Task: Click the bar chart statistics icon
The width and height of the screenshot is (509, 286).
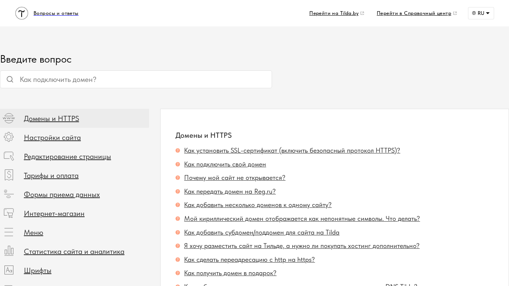Action: [9, 251]
